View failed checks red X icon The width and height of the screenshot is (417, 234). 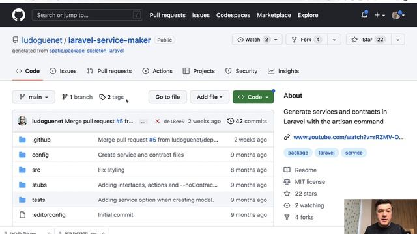click(x=158, y=122)
